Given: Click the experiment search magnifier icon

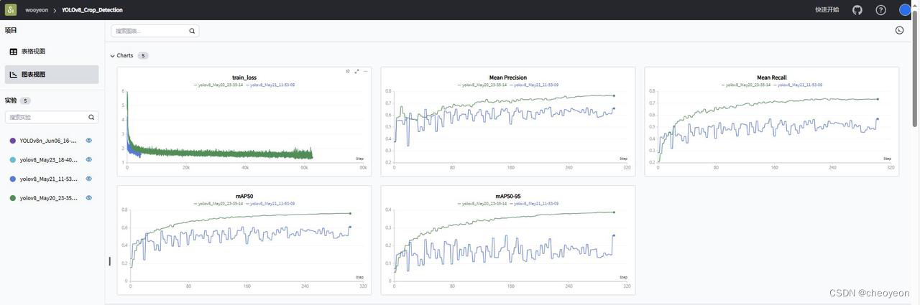Looking at the screenshot, I should 91,117.
